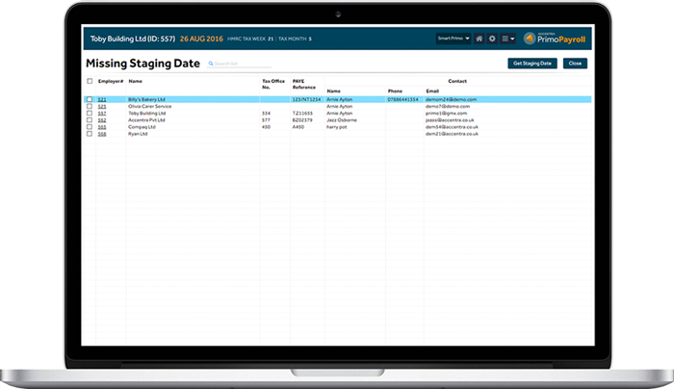Image resolution: width=674 pixels, height=389 pixels.
Task: Click the Email column header
Action: coord(432,91)
